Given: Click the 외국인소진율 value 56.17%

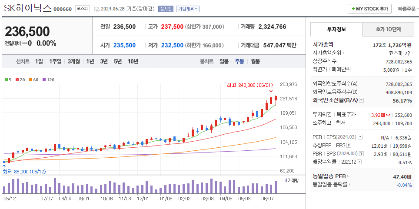Looking at the screenshot, I should [x=402, y=100].
